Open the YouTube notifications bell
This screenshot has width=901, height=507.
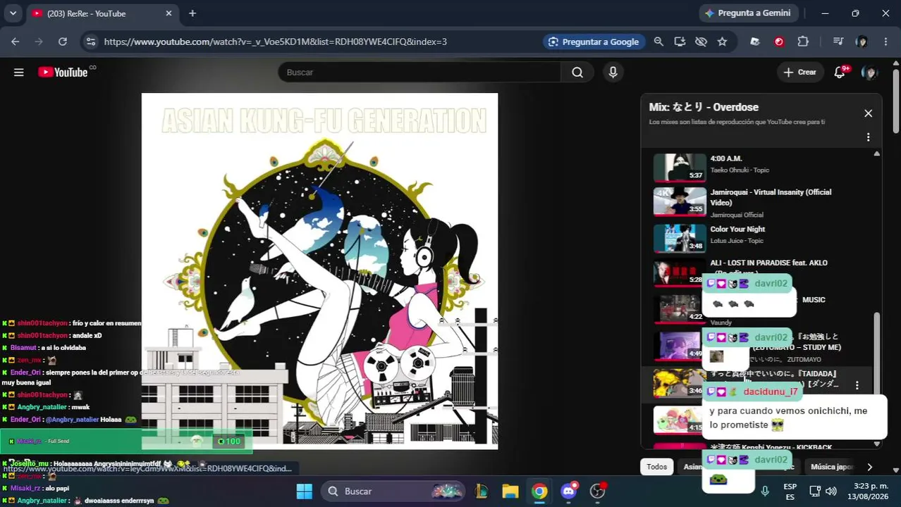point(840,72)
